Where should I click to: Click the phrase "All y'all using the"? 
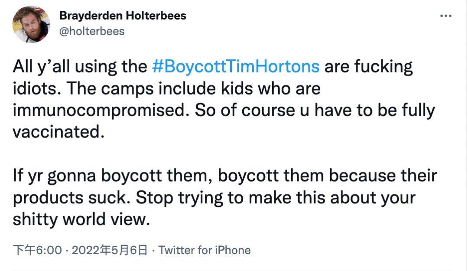(80, 66)
